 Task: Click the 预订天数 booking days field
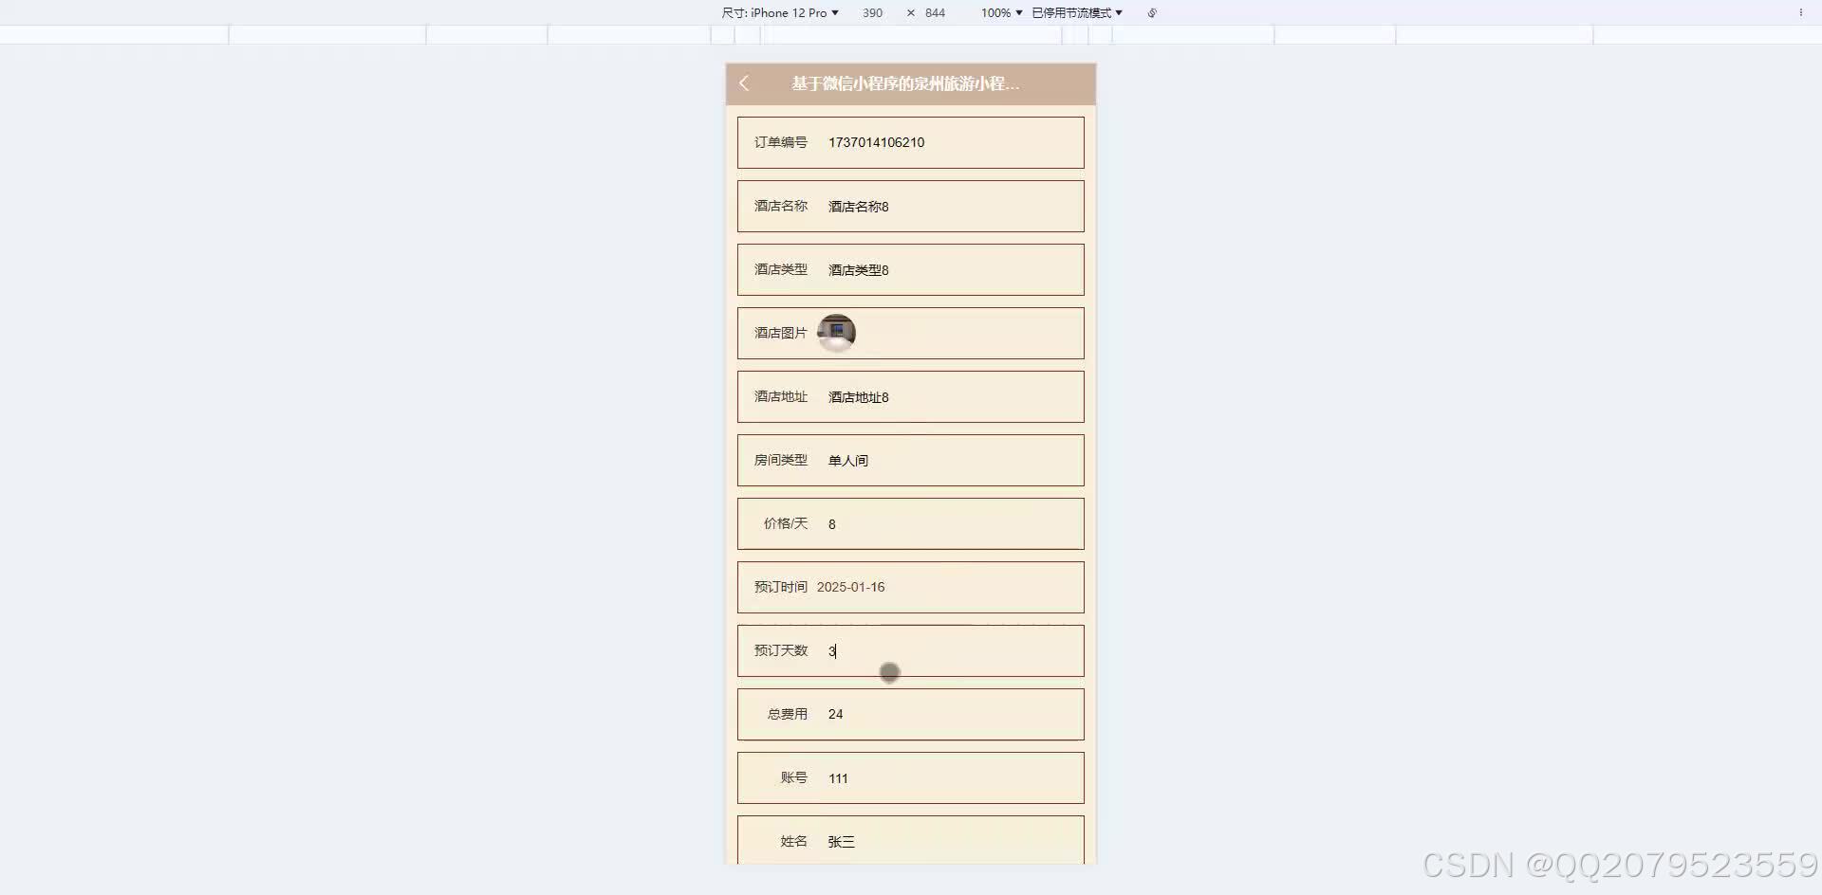pos(909,650)
